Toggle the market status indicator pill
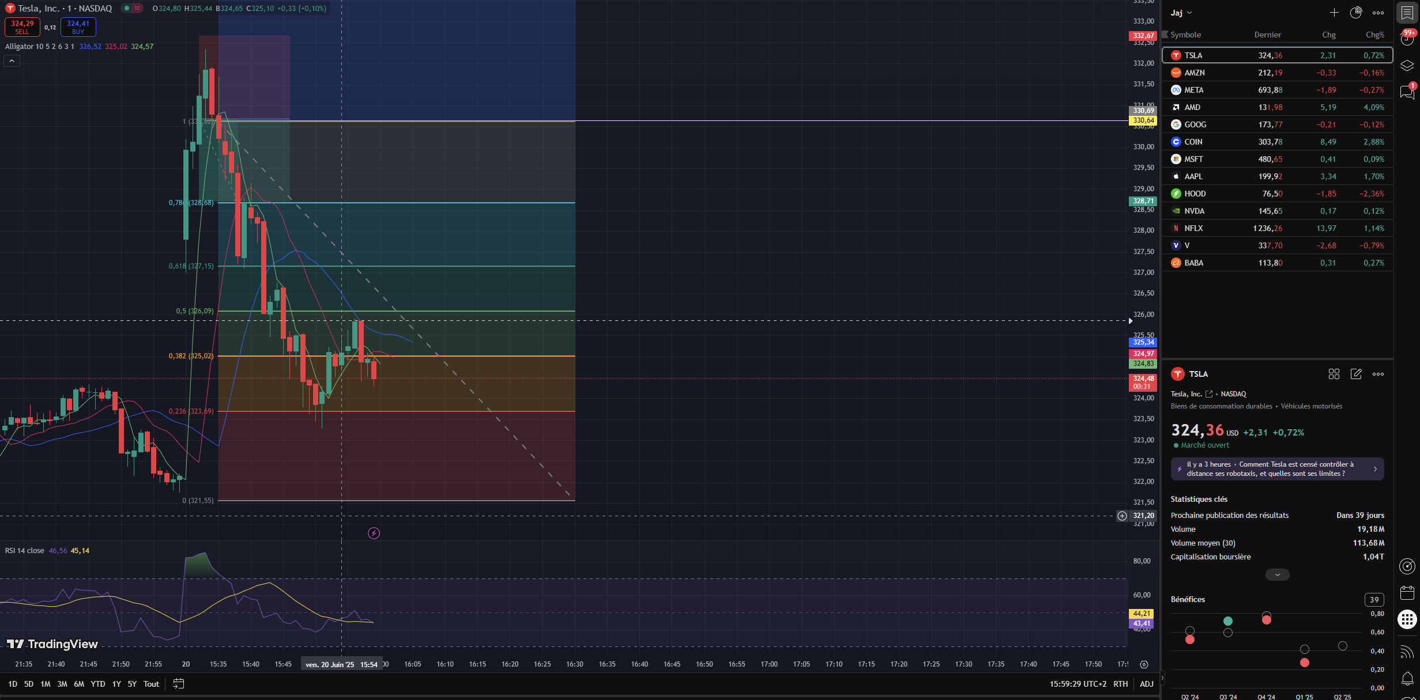The width and height of the screenshot is (1420, 700). pyautogui.click(x=132, y=8)
